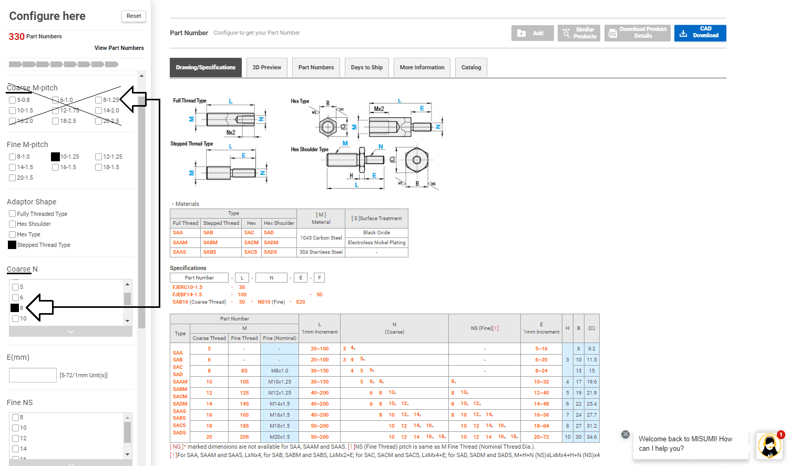Reset the configuration

pyautogui.click(x=134, y=16)
